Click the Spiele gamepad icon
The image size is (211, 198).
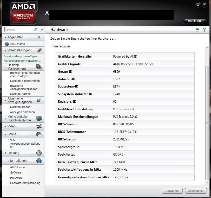[x=39, y=134]
